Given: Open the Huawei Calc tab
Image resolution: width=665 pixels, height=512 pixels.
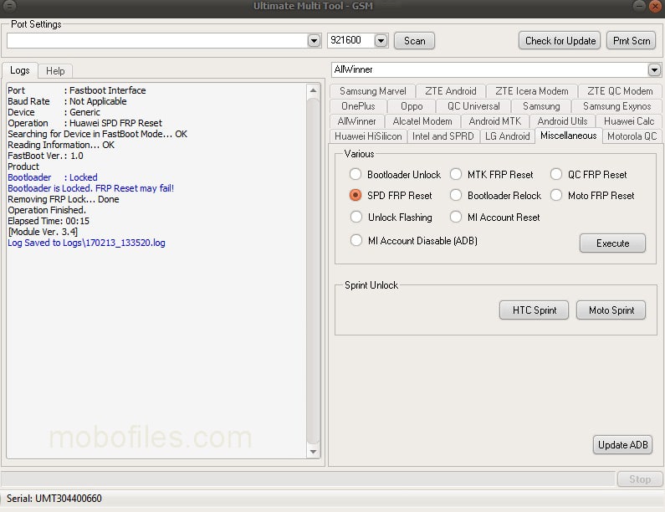Looking at the screenshot, I should 629,121.
